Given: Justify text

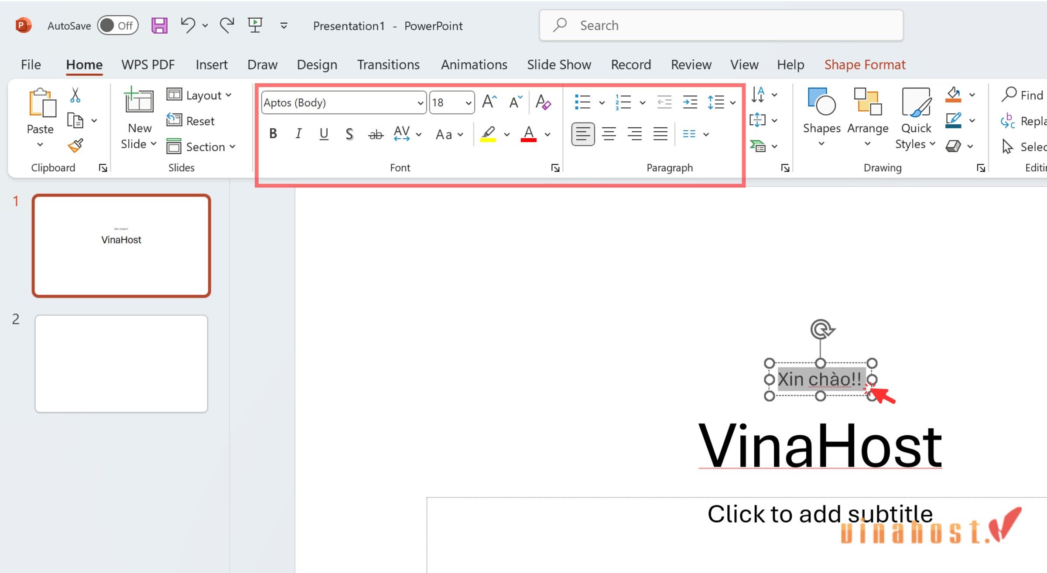Looking at the screenshot, I should pos(660,134).
